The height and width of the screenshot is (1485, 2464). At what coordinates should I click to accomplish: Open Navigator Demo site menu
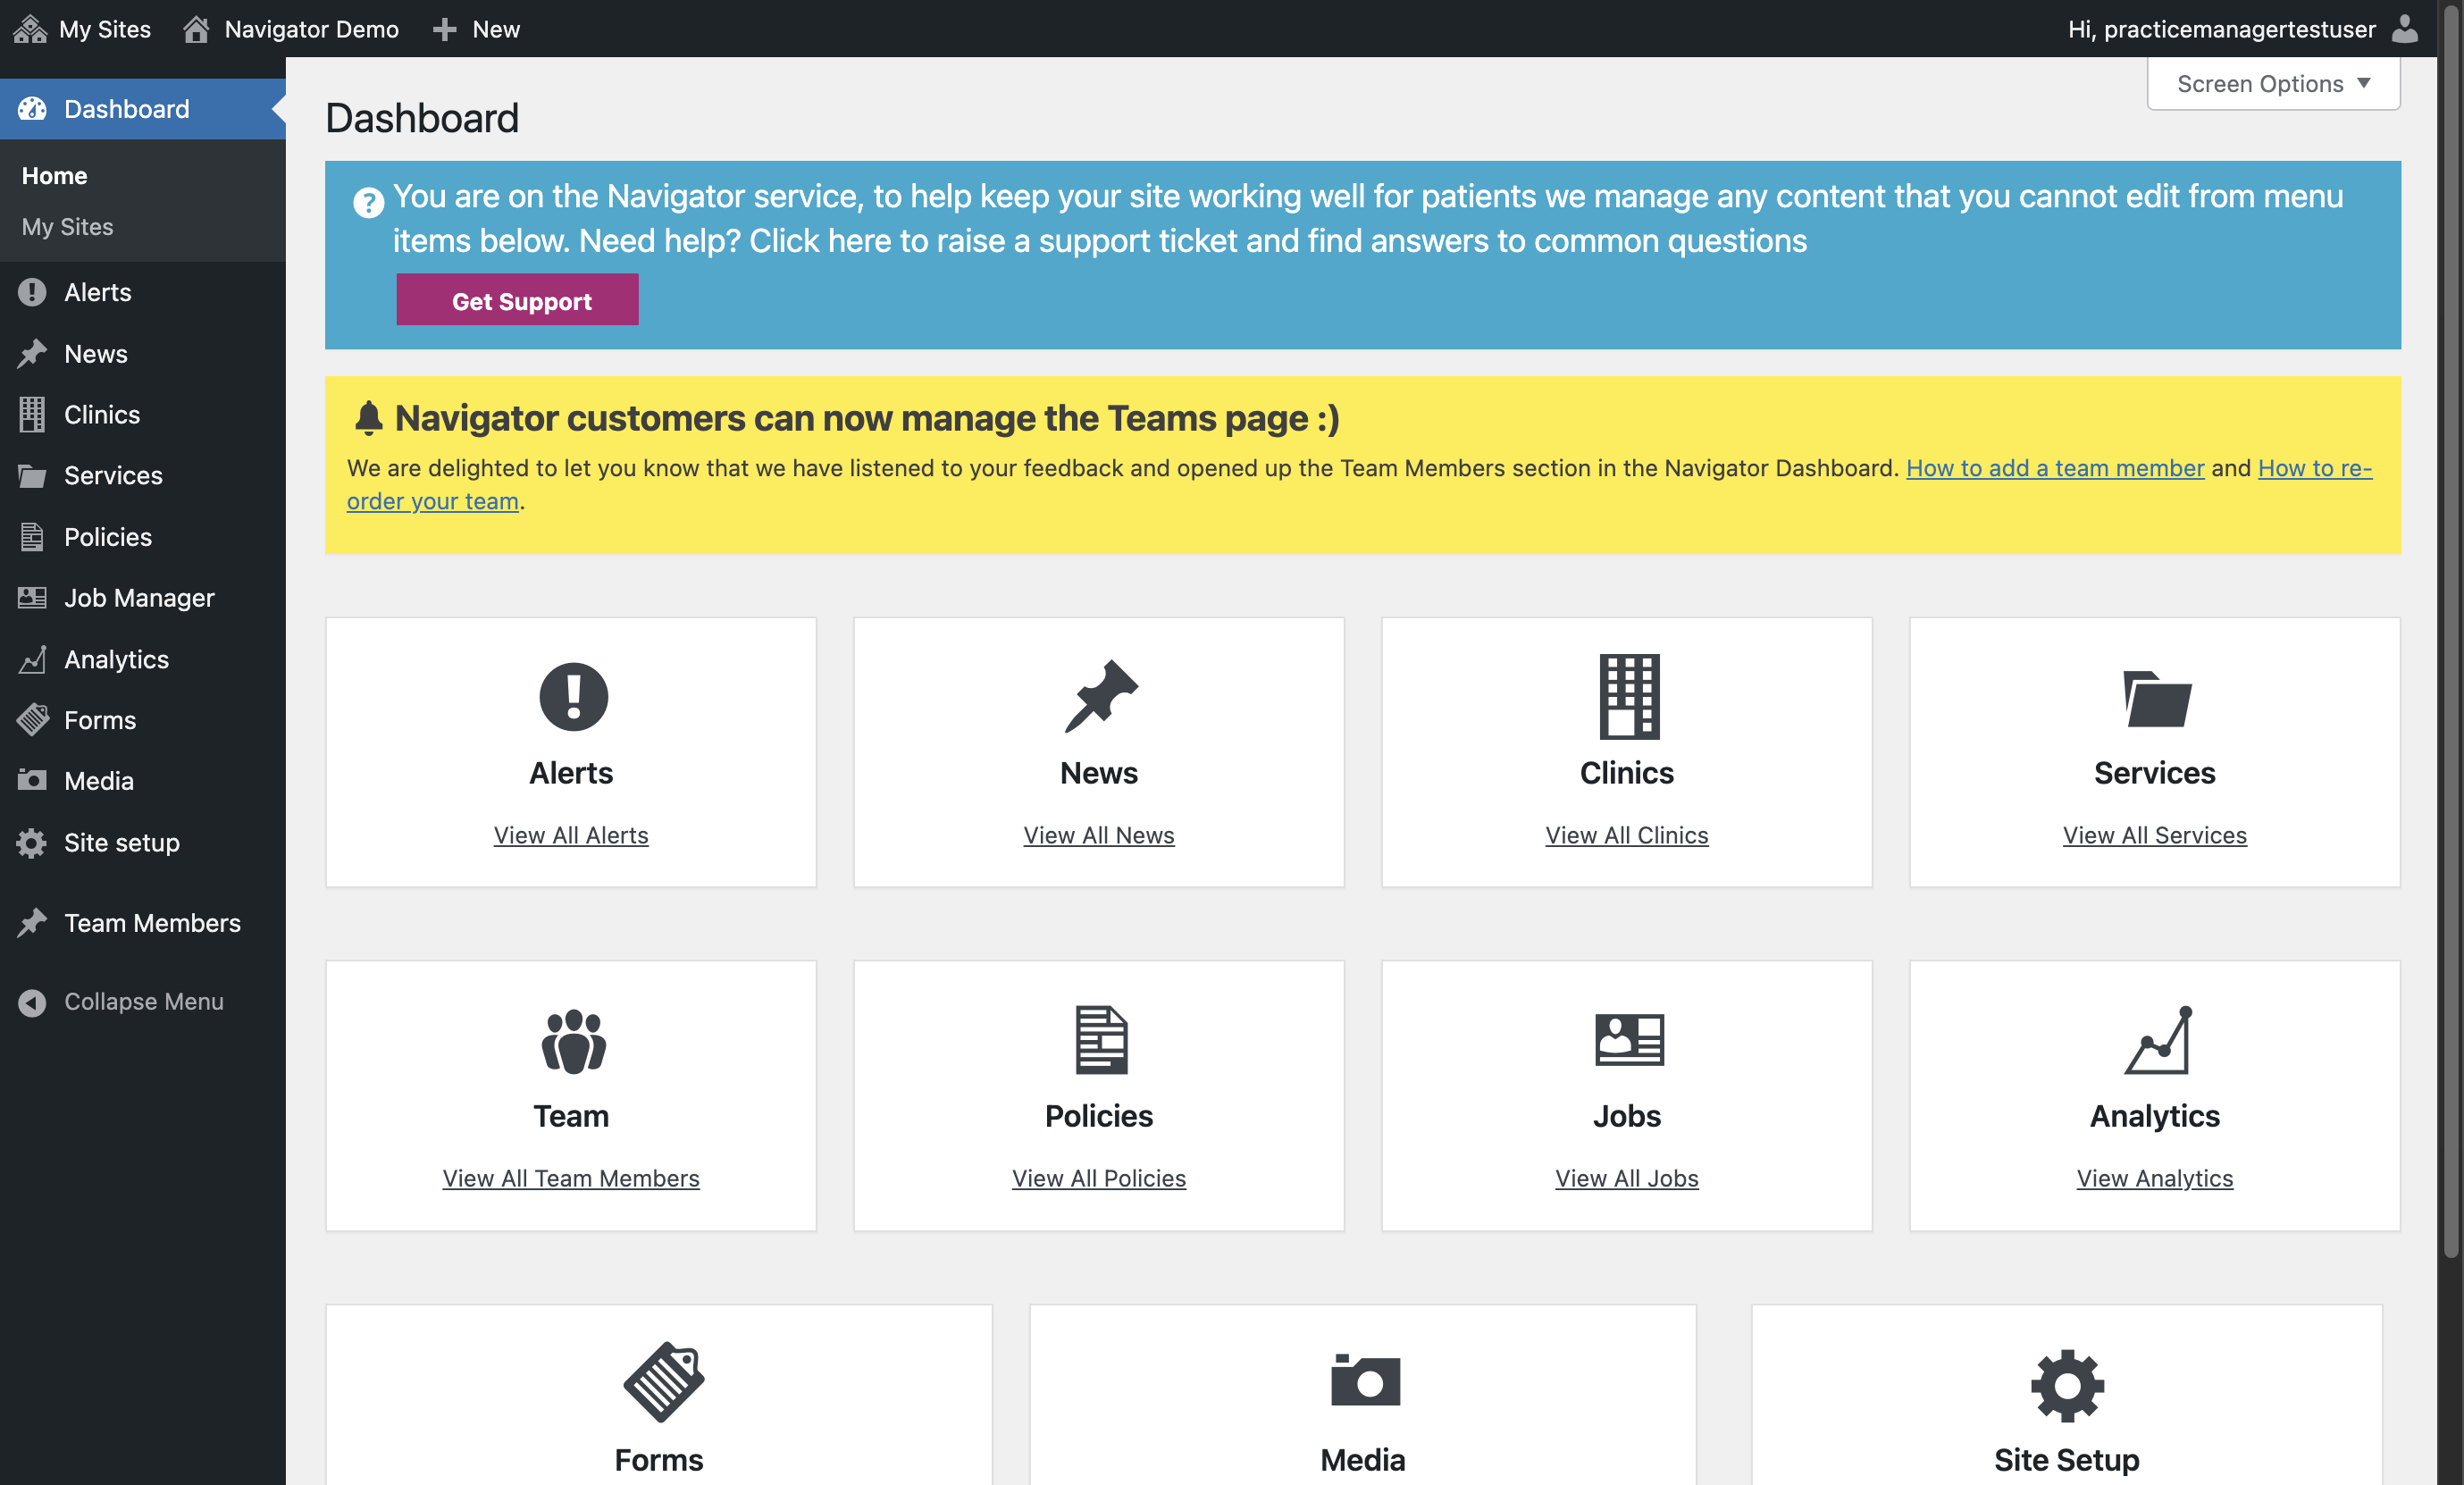coord(291,29)
